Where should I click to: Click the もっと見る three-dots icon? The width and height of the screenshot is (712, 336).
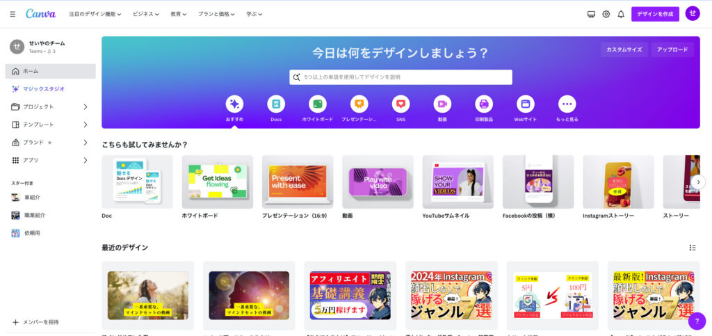tap(567, 104)
